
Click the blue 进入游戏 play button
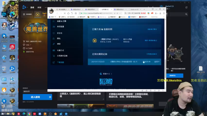(x=35, y=97)
